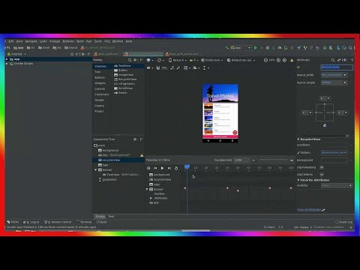Open the app run configuration dropdown

click(241, 47)
